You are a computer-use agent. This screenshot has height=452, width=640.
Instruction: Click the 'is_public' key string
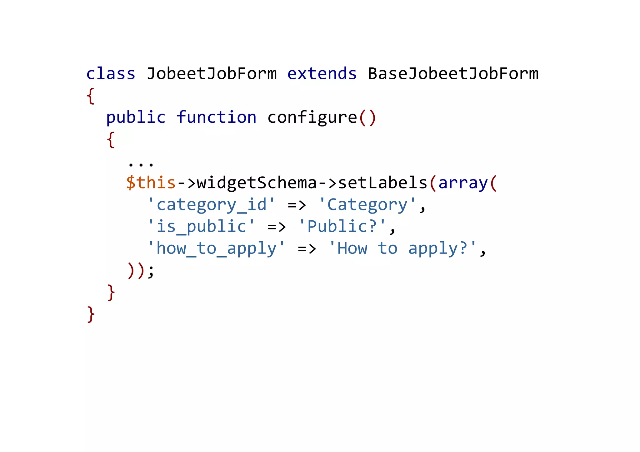point(201,227)
